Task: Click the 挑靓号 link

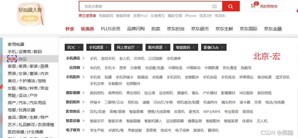Action: click(x=246, y=68)
